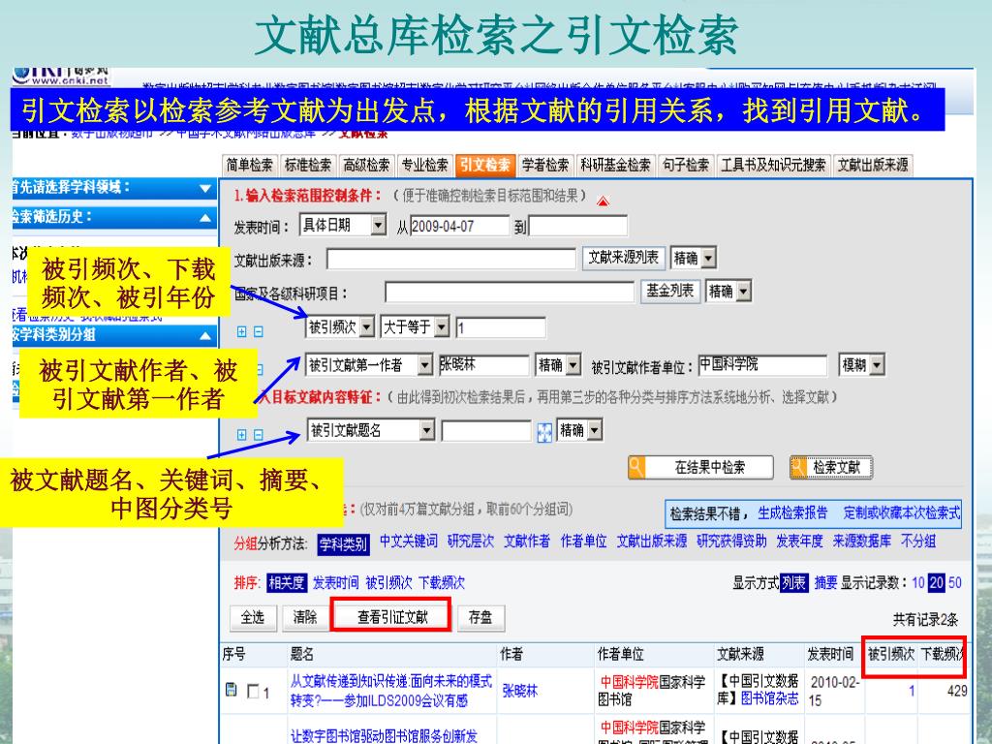This screenshot has height=744, width=992.
Task: Show 50 records per page
Action: pos(954,582)
